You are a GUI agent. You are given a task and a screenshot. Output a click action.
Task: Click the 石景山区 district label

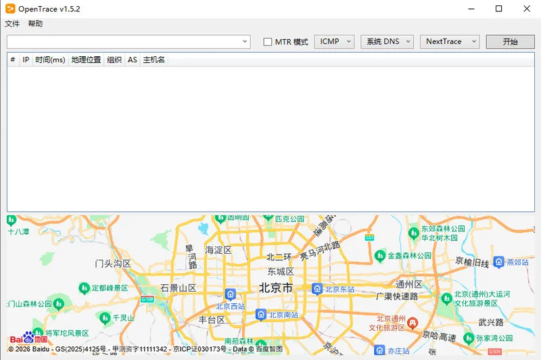click(x=179, y=288)
